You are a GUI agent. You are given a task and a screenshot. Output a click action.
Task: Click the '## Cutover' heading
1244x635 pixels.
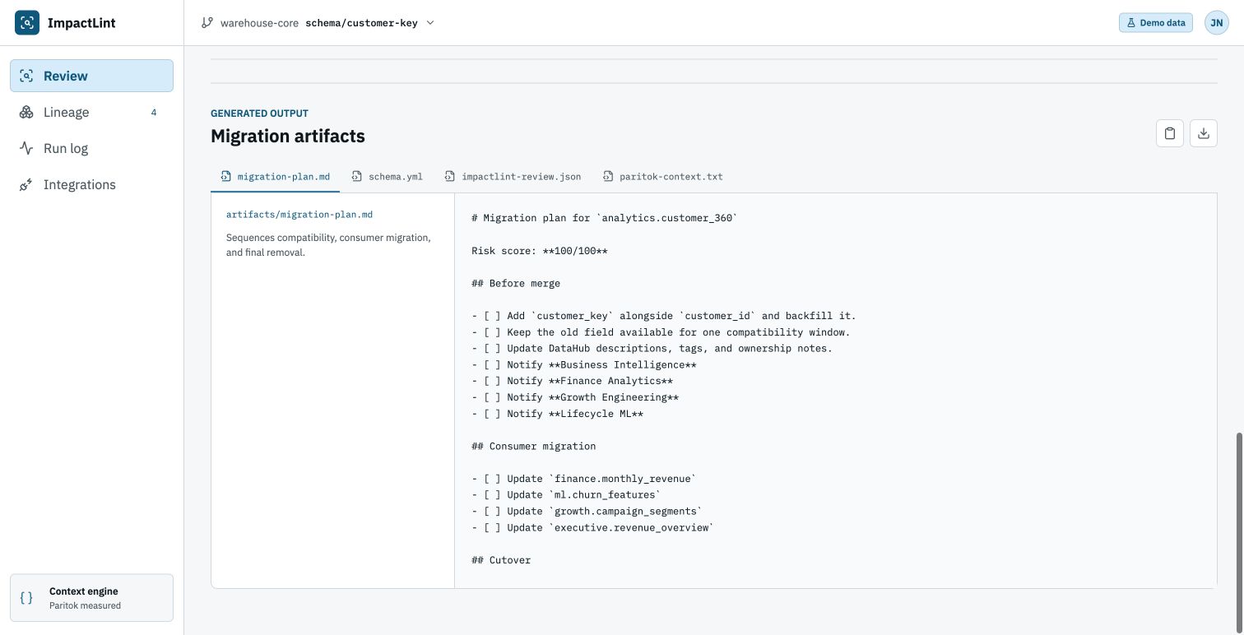[x=501, y=560]
